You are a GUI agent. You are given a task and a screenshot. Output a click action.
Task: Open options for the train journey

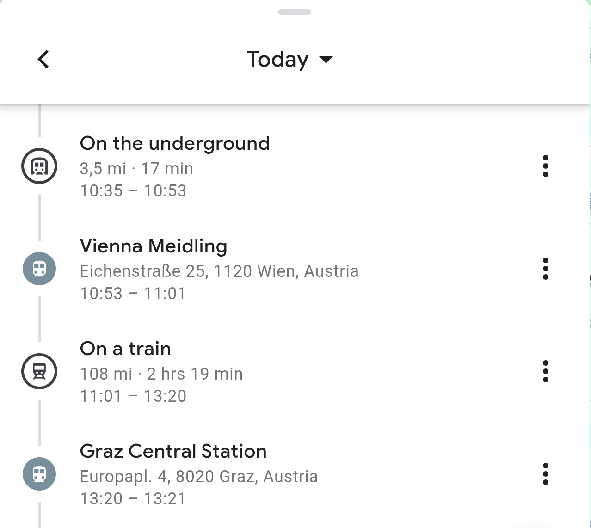(546, 371)
